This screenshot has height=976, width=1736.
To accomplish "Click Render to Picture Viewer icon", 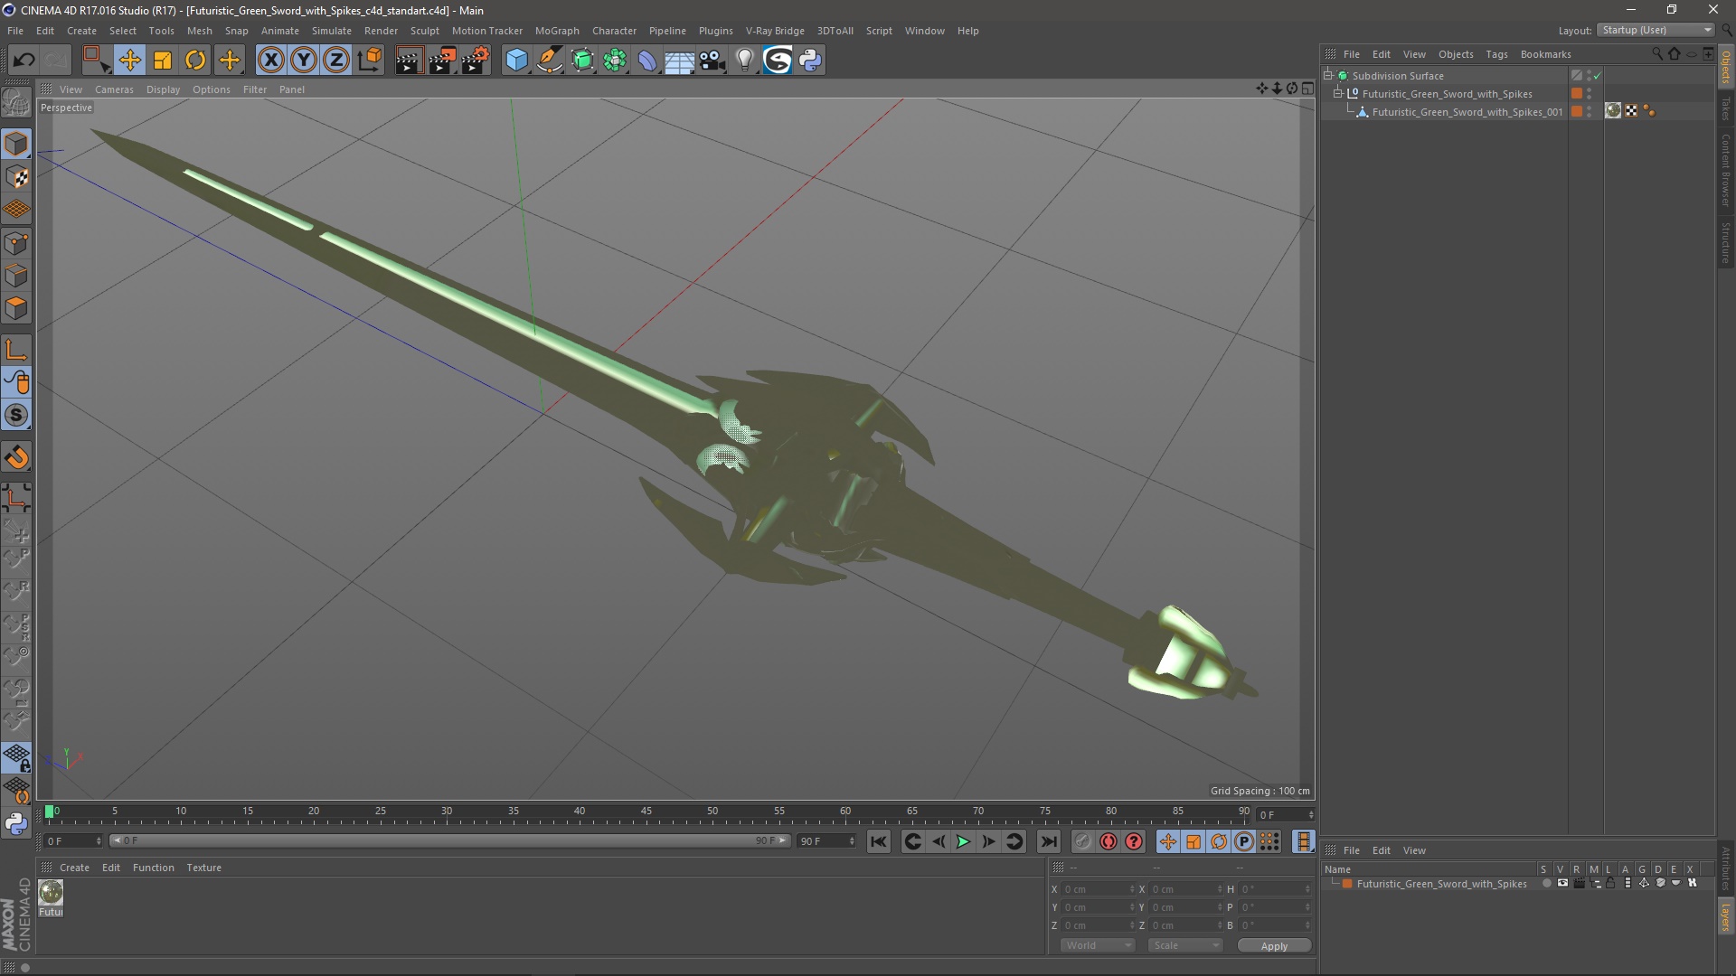I will tap(441, 60).
